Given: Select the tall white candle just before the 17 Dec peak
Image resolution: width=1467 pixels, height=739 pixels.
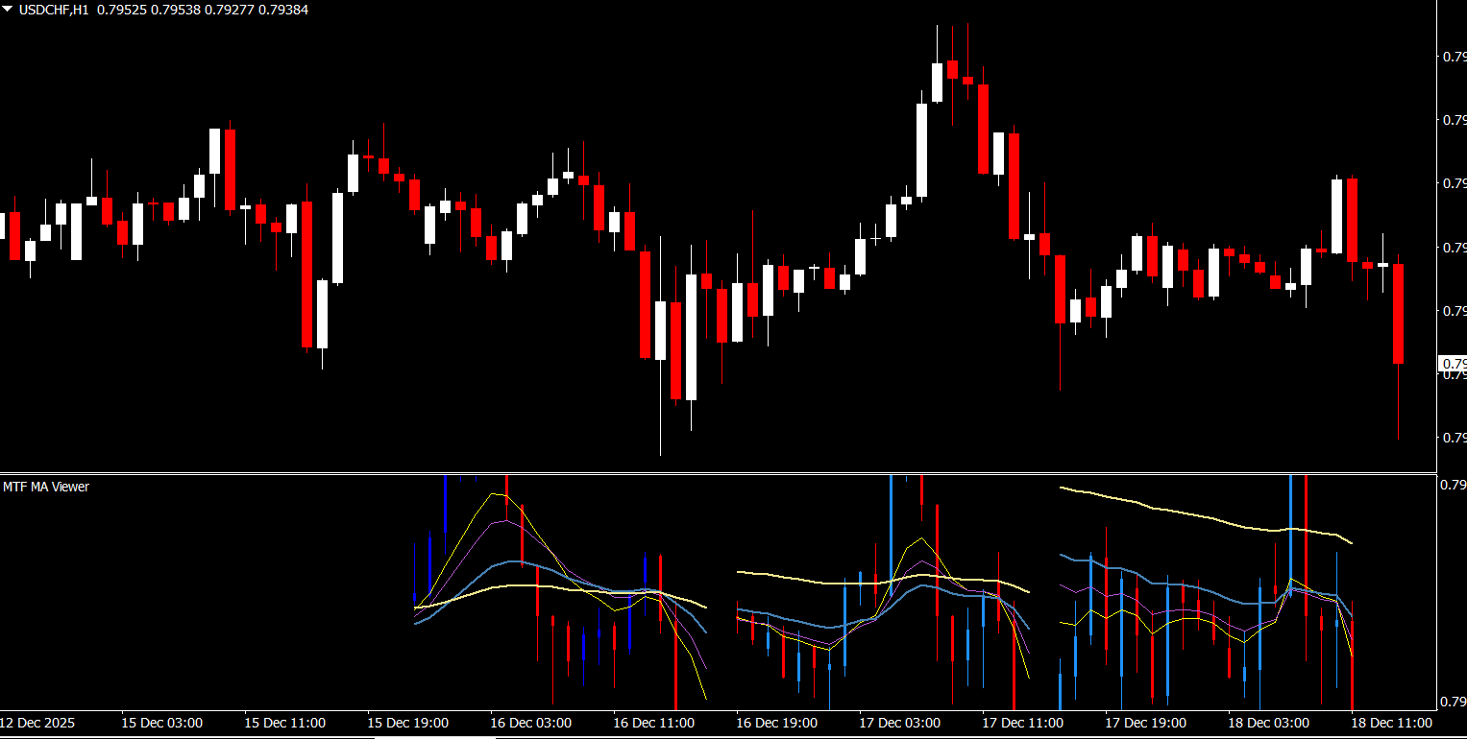Looking at the screenshot, I should tap(921, 150).
